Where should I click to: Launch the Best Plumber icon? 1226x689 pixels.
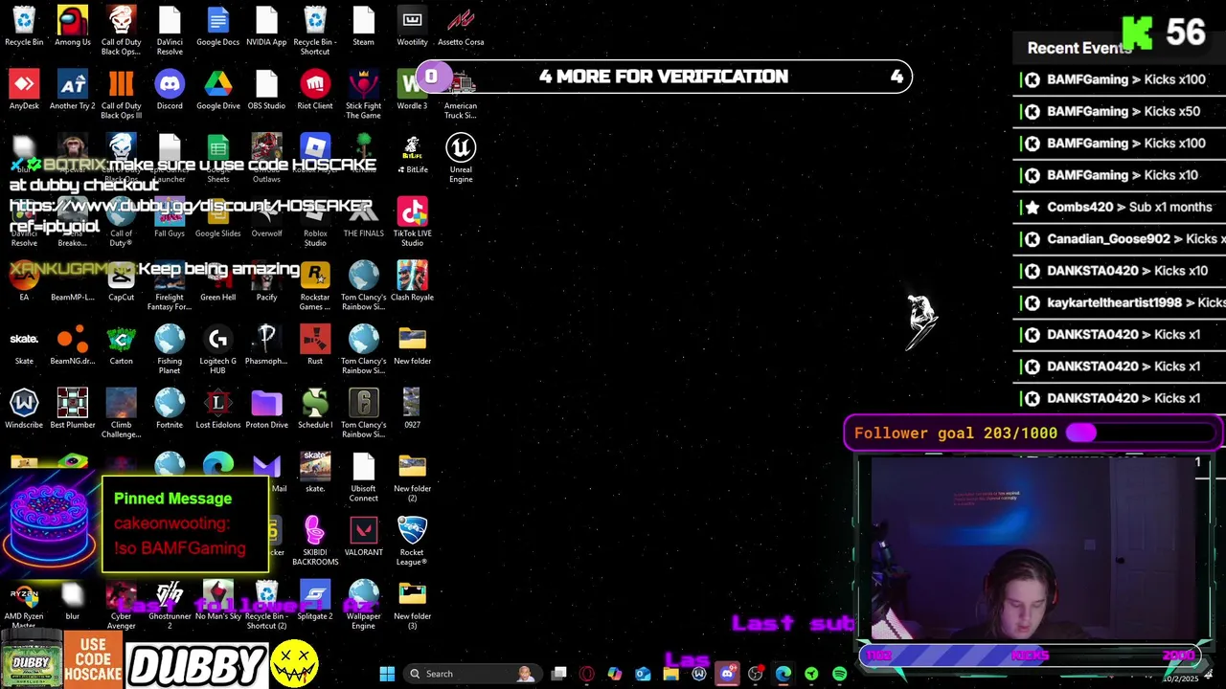(73, 409)
